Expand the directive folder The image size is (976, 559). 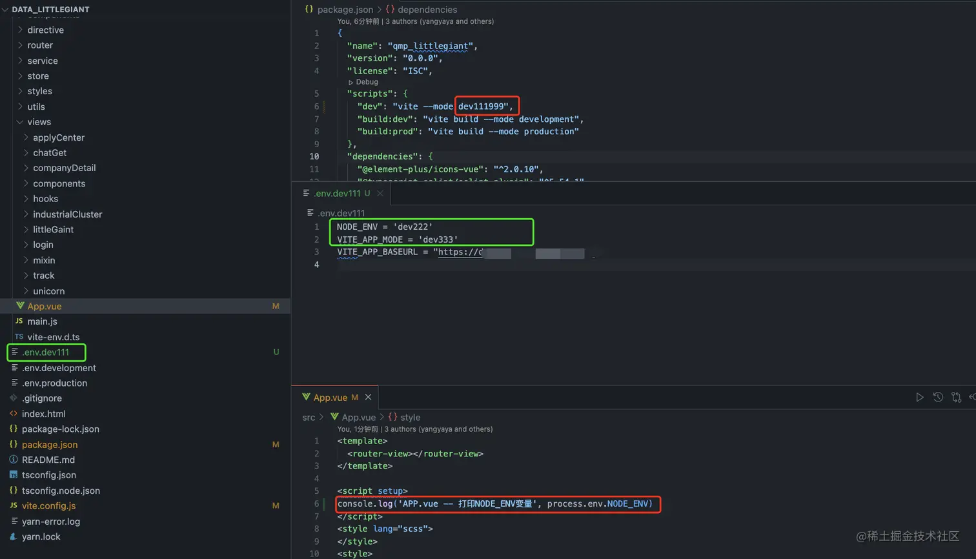click(x=20, y=30)
